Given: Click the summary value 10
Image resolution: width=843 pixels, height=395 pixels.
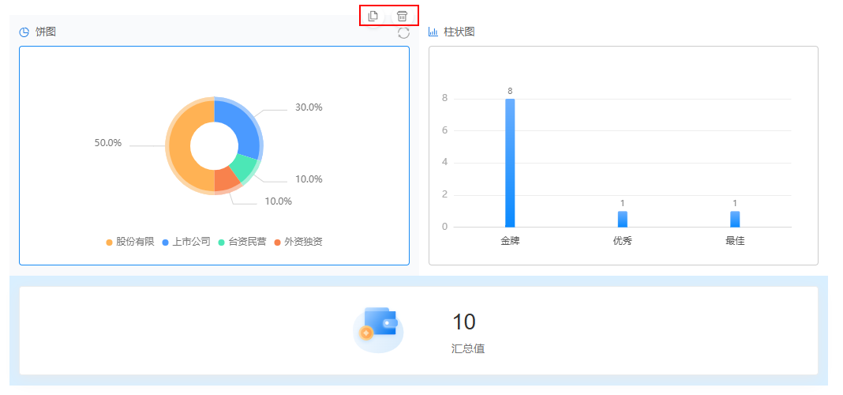Looking at the screenshot, I should click(464, 322).
